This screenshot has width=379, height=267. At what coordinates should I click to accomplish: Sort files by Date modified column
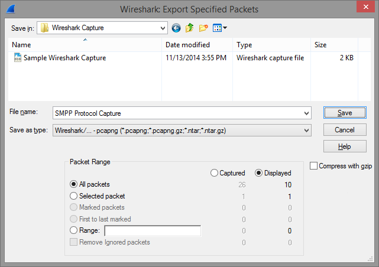point(197,45)
